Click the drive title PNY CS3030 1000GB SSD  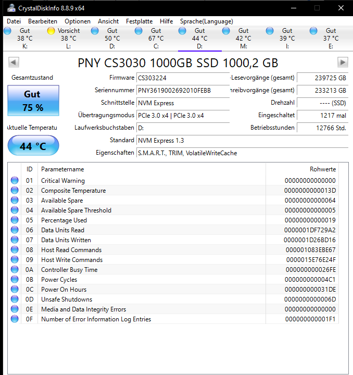pos(178,63)
